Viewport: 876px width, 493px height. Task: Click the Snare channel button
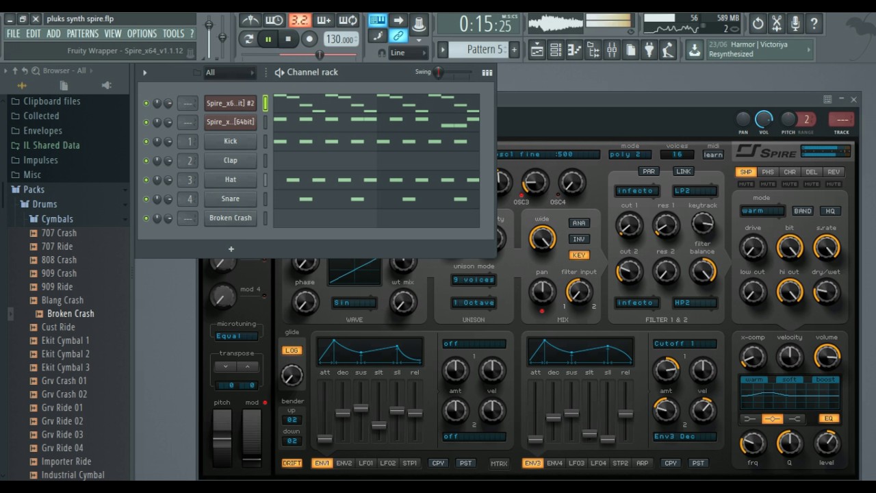tap(231, 199)
